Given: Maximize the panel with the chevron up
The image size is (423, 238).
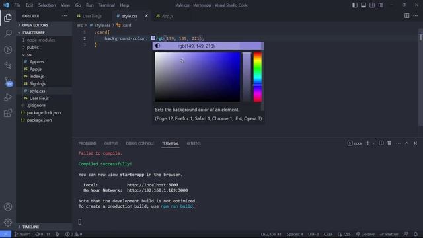Looking at the screenshot, I should tap(407, 143).
